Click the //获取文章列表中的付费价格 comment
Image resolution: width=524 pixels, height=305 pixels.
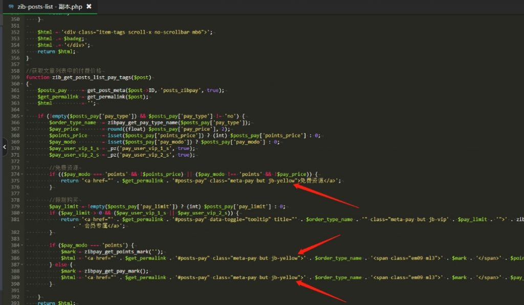59,71
